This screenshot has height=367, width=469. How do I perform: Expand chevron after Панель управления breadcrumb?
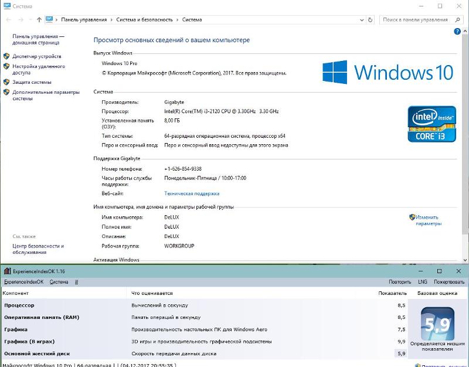111,20
